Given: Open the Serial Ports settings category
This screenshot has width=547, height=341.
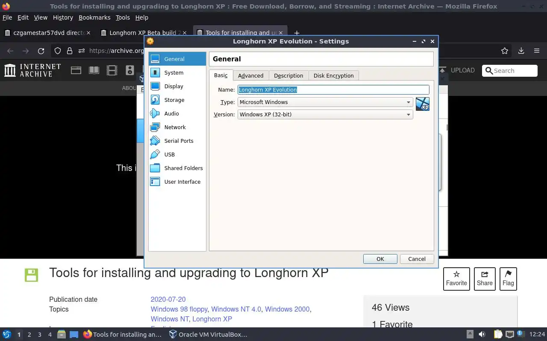Looking at the screenshot, I should coord(177,141).
